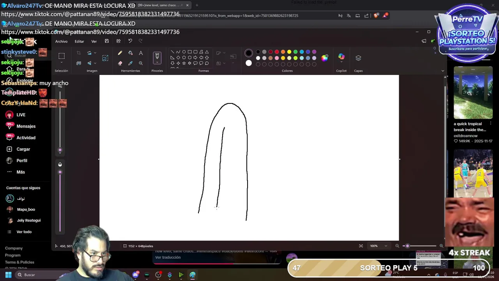Click Ver traducción under video caption
499x281 pixels.
[168, 258]
